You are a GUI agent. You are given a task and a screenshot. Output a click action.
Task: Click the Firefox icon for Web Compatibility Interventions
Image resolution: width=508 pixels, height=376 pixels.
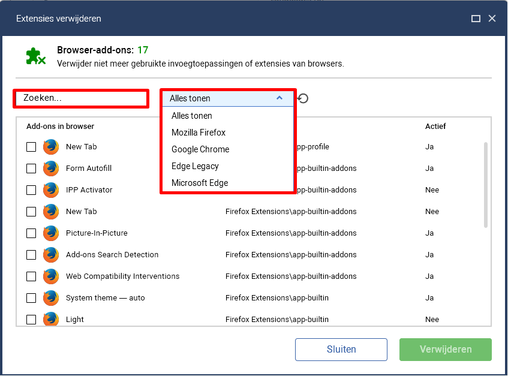51,276
